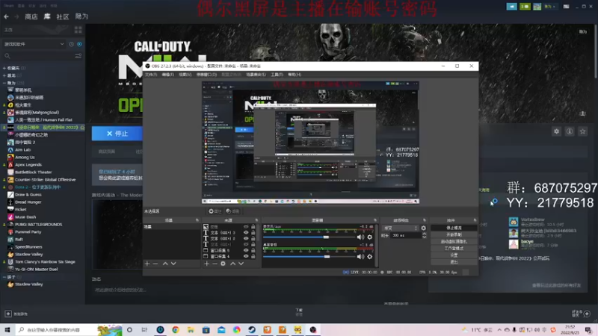Open source properties gear in OBS sources toolbar
The height and width of the screenshot is (336, 598).
[223, 264]
